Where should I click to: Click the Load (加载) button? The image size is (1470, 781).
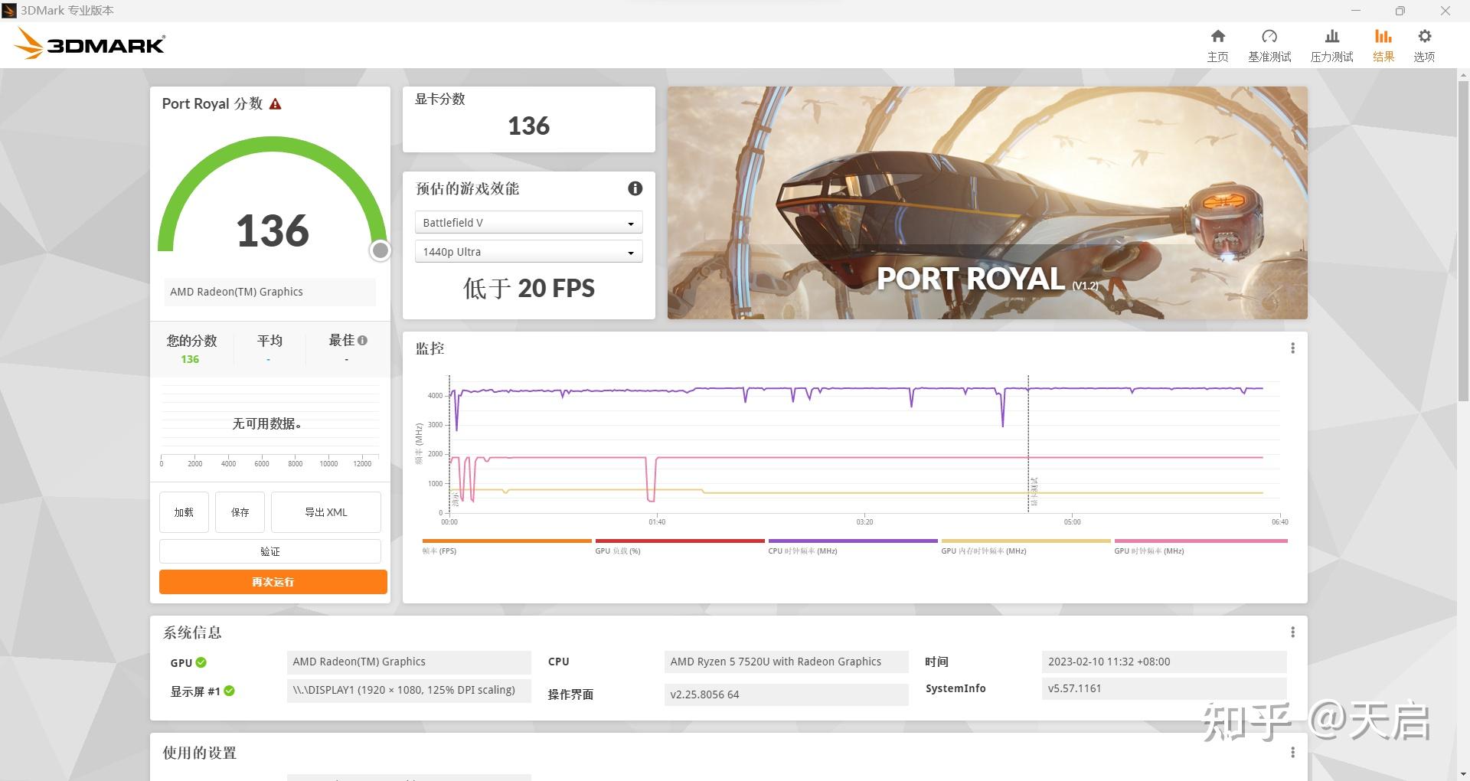pyautogui.click(x=184, y=512)
